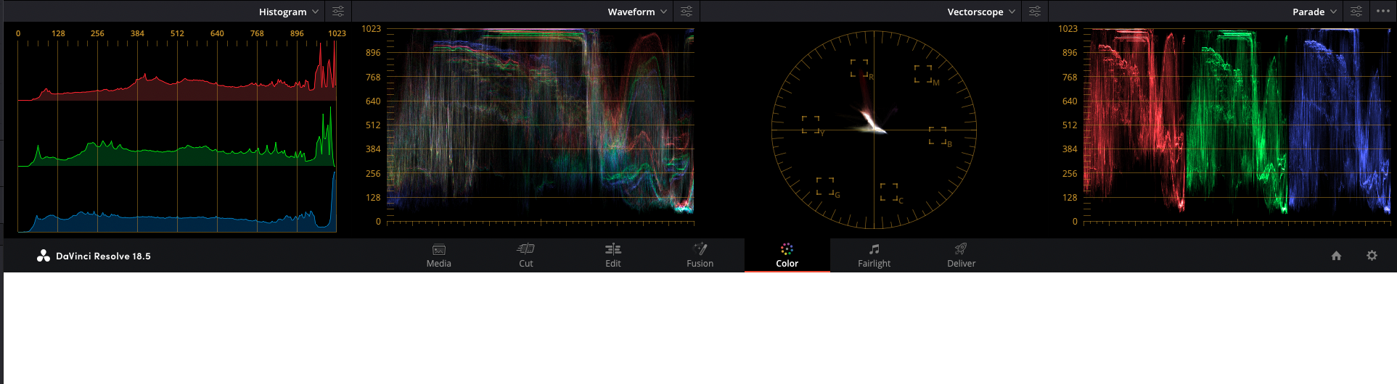Open the Parade scope type dropdown

coord(1314,12)
